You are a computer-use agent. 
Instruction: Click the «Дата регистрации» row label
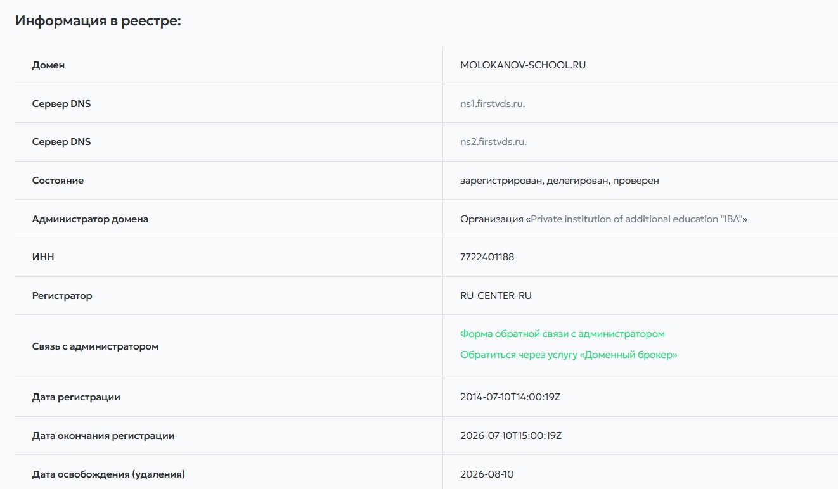tap(76, 397)
